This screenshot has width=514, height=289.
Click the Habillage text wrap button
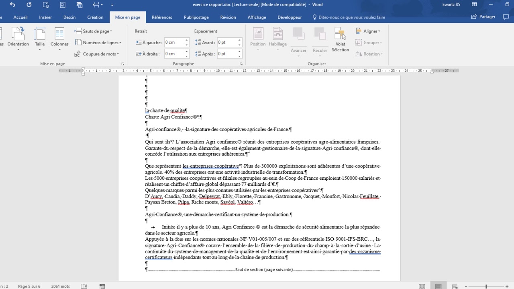277,39
